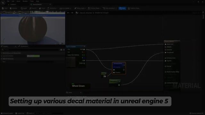This screenshot has width=205, height=115.
Task: Open the Lit view mode dropdown
Action: pyautogui.click(x=17, y=12)
